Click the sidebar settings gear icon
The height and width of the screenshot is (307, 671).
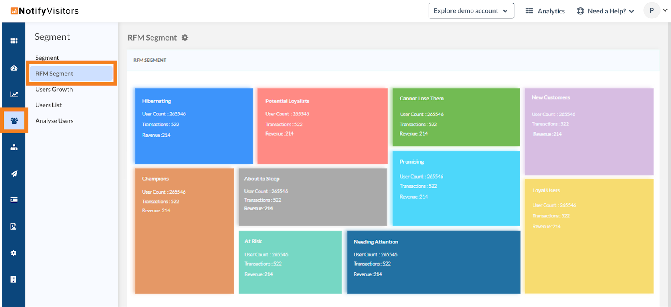(14, 253)
